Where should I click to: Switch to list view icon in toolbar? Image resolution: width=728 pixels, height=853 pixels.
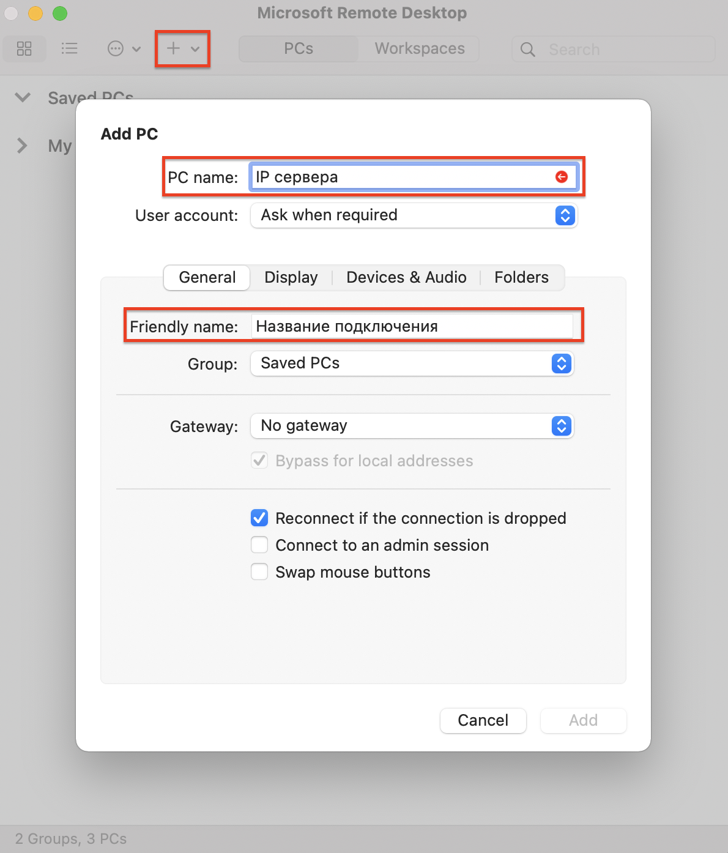(69, 48)
